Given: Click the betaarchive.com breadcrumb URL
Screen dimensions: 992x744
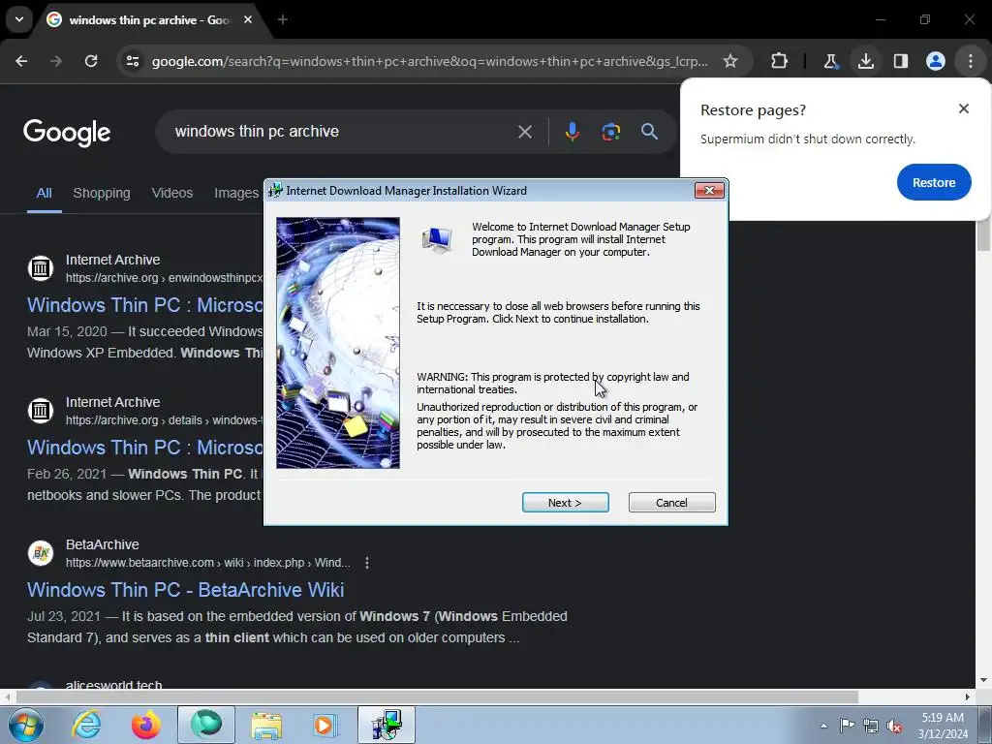Looking at the screenshot, I should [x=207, y=563].
